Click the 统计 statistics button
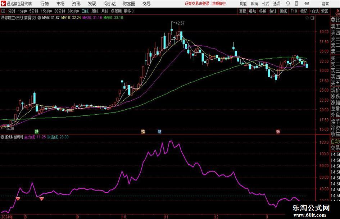 [273, 11]
